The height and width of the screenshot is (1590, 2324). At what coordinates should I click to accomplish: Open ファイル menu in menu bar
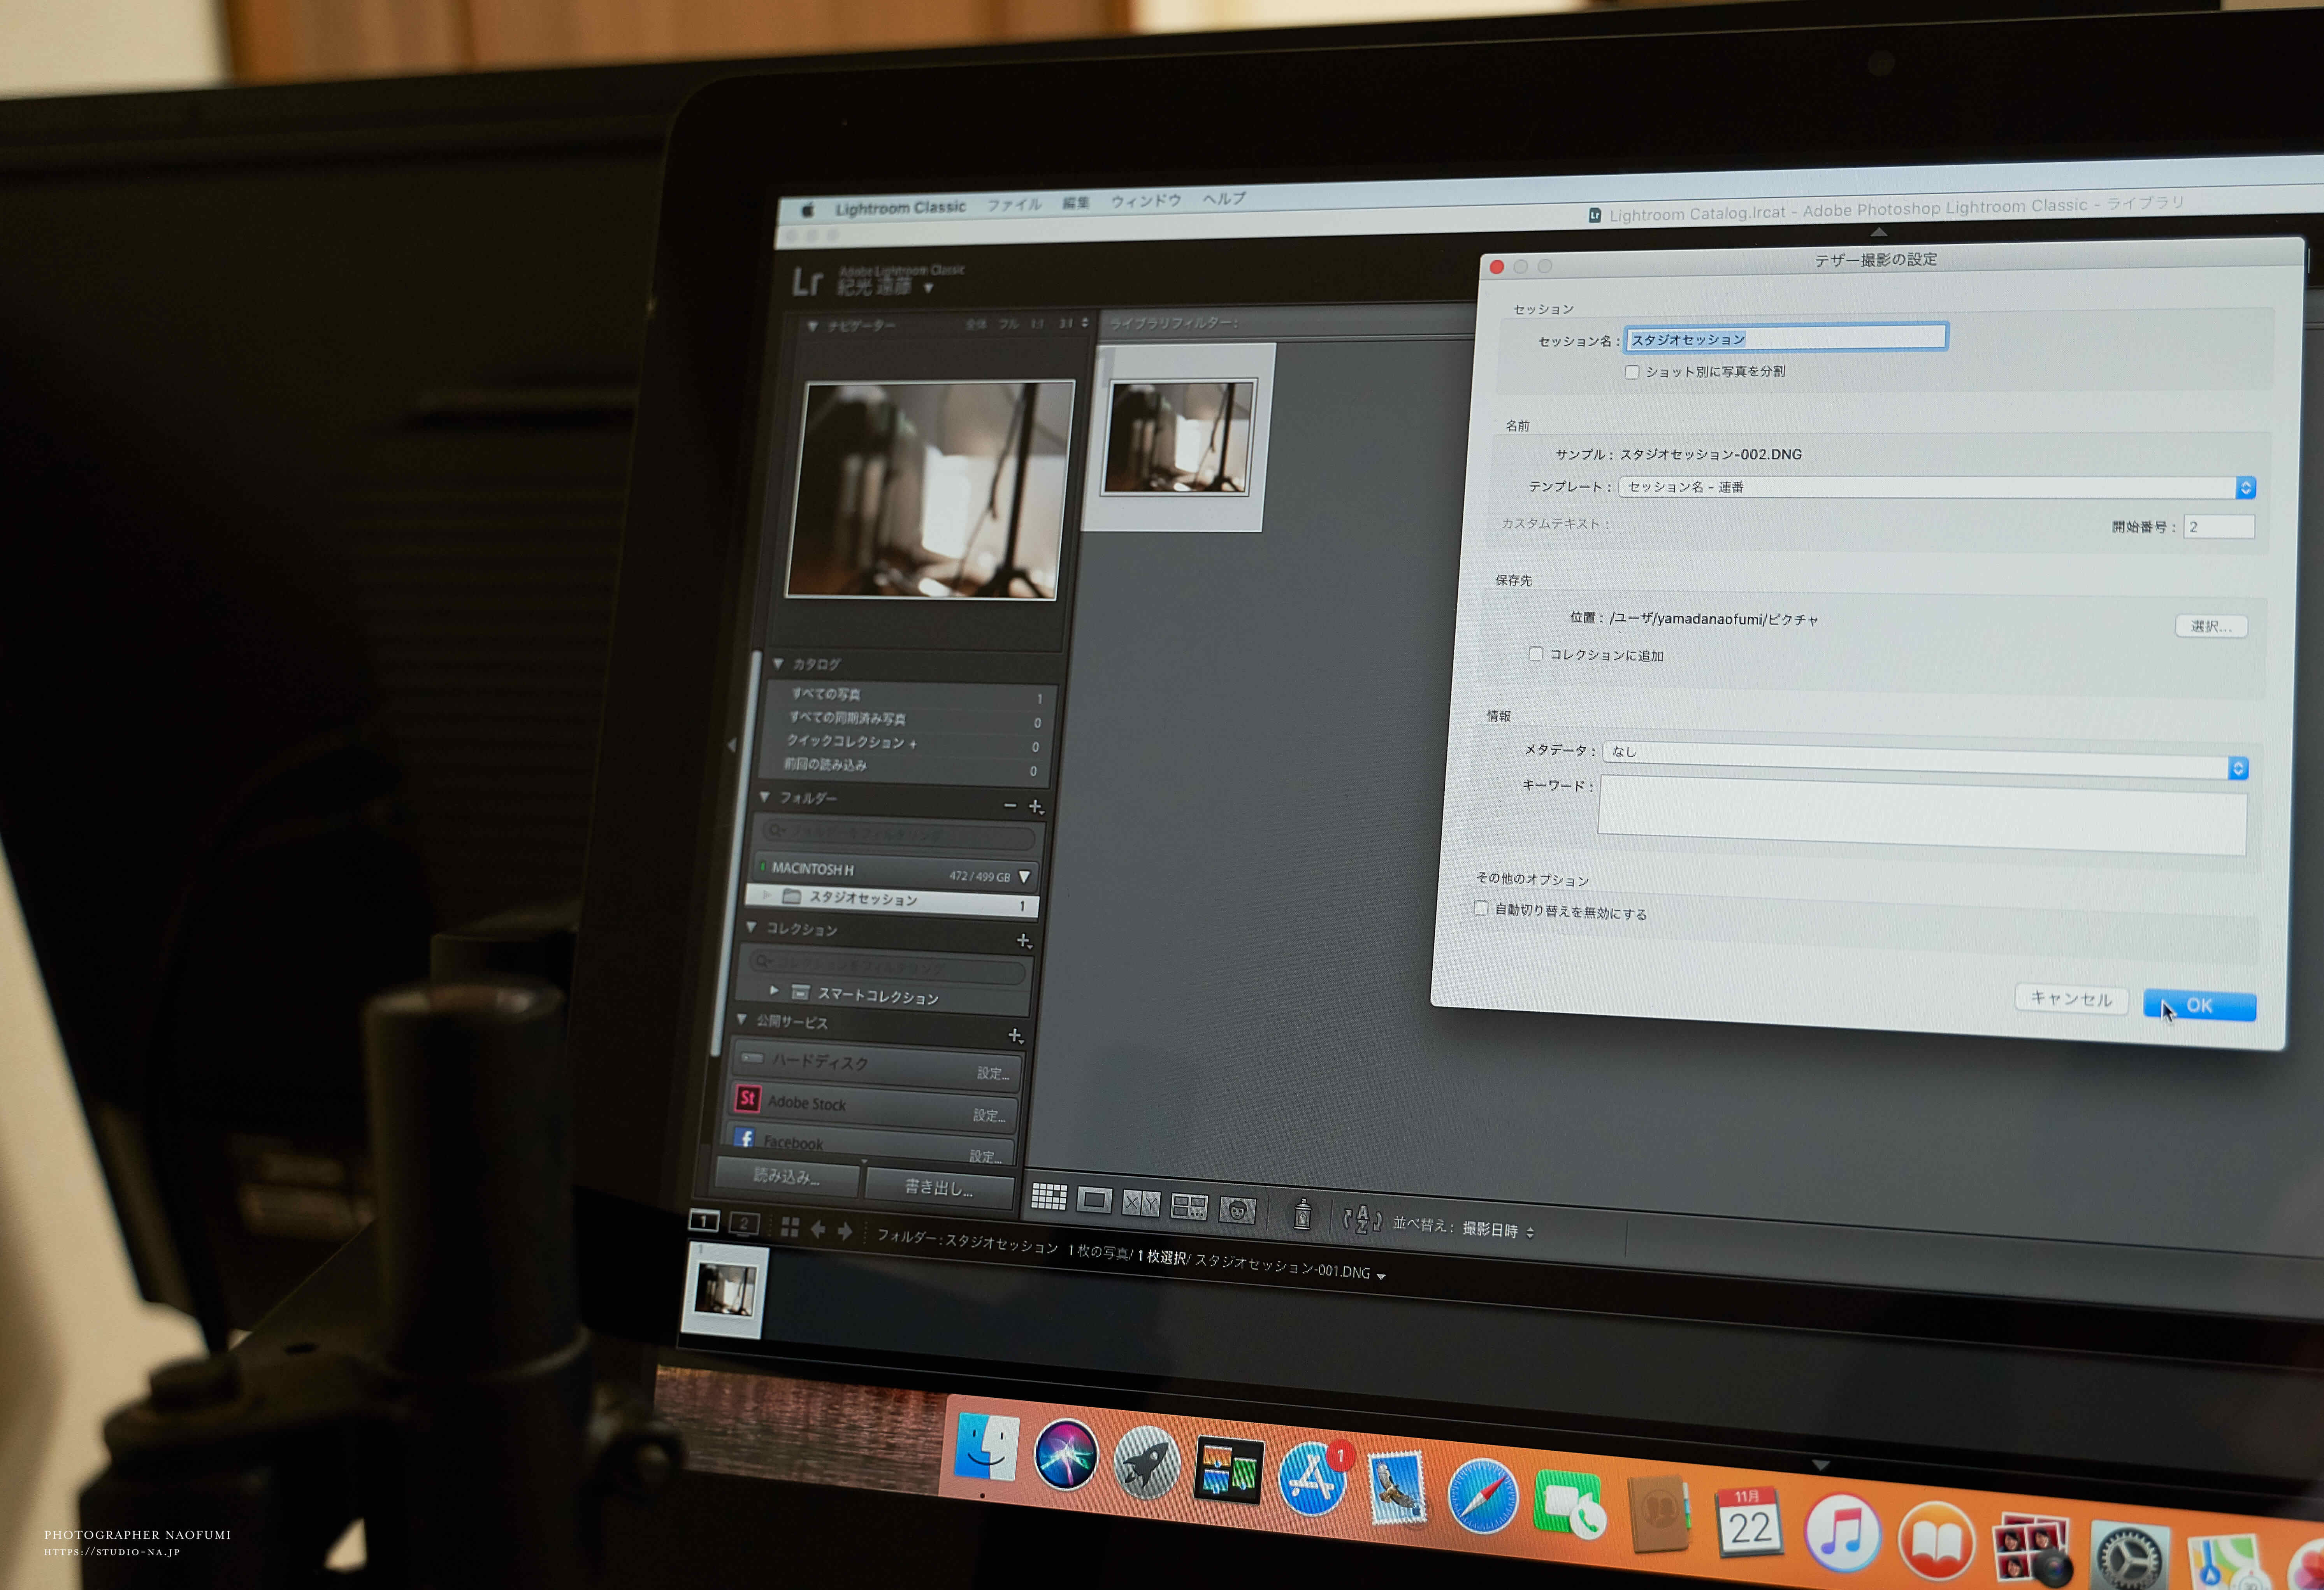[x=1014, y=205]
